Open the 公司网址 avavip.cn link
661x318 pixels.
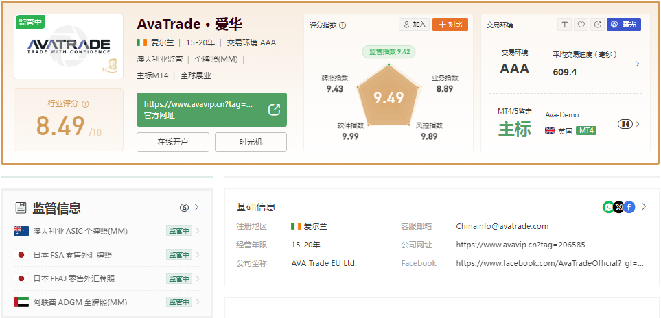click(520, 245)
